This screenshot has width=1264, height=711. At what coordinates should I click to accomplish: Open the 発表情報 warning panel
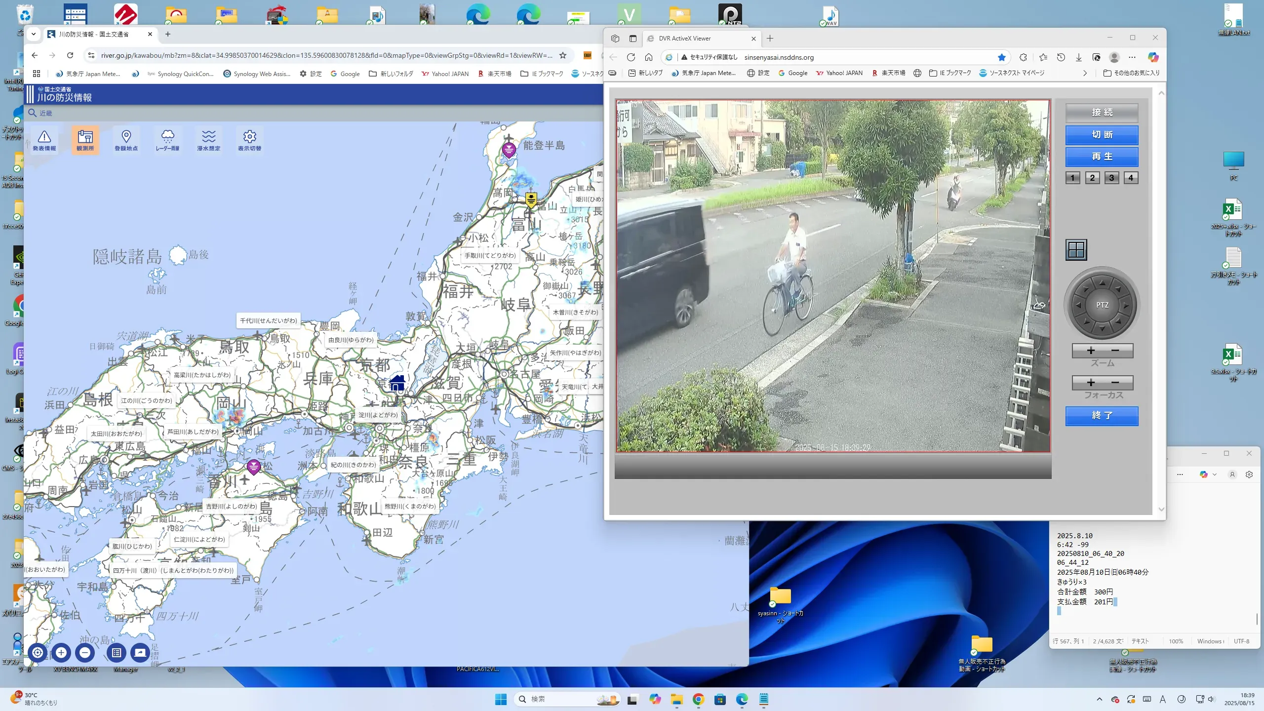(x=44, y=140)
